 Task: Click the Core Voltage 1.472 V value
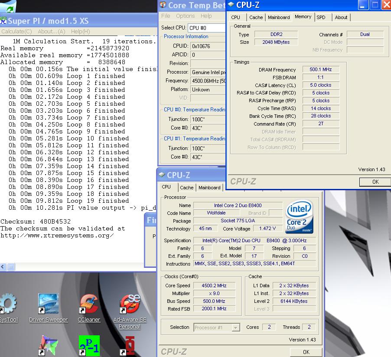[267, 228]
